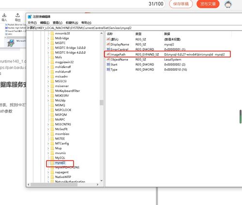Click the tree panel vertical scrollbar thumb
The width and height of the screenshot is (242, 205).
[x=102, y=103]
